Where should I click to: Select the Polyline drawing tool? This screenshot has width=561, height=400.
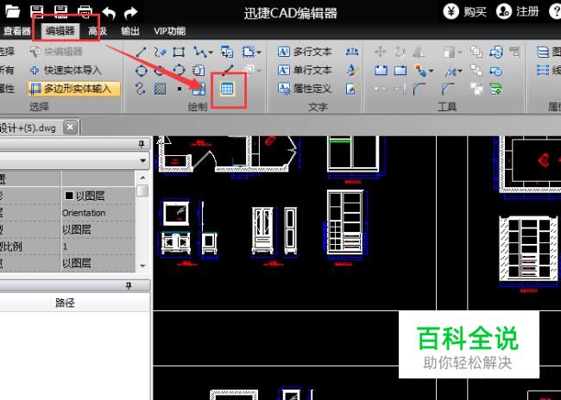(x=200, y=53)
